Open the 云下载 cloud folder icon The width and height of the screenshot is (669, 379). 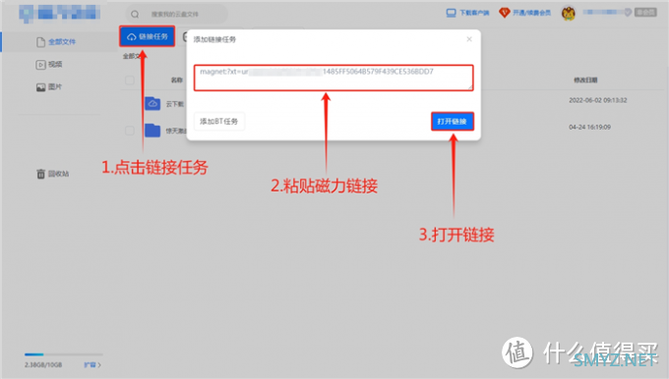click(x=152, y=103)
